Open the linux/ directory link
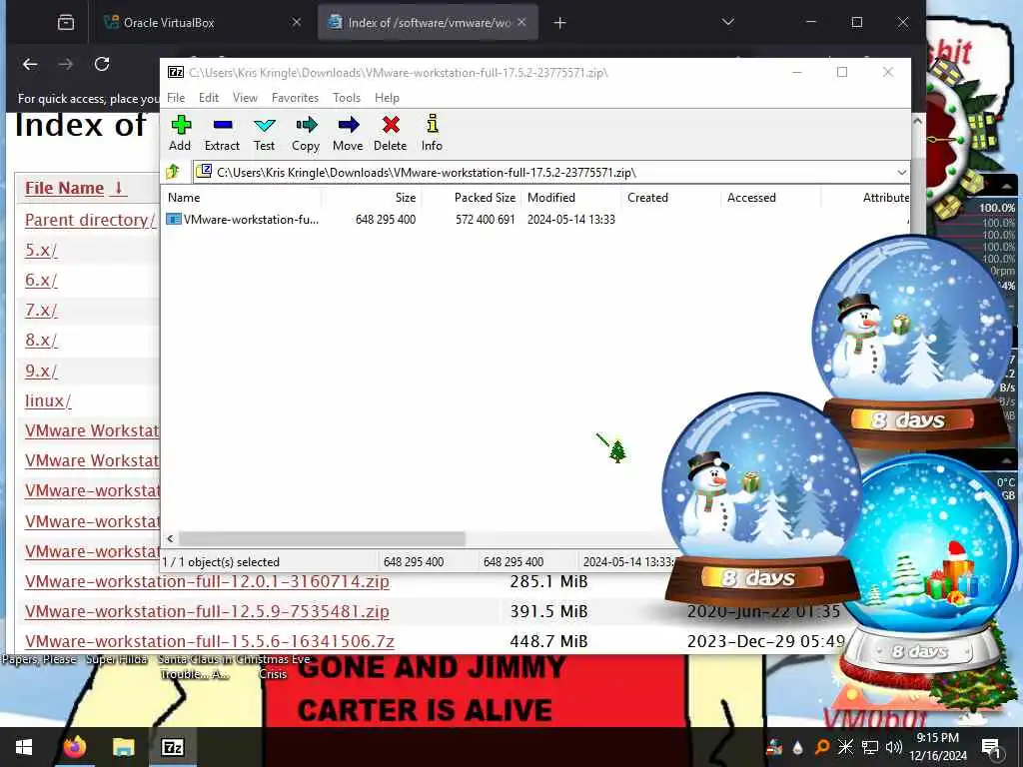 pyautogui.click(x=48, y=400)
